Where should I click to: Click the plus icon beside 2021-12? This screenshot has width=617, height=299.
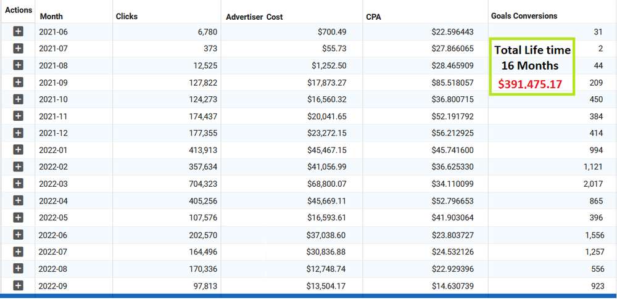point(18,133)
